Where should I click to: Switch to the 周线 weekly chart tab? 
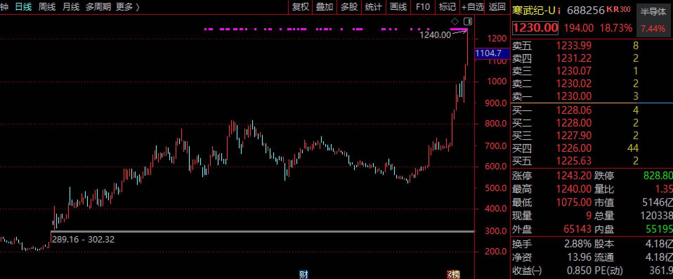click(47, 7)
